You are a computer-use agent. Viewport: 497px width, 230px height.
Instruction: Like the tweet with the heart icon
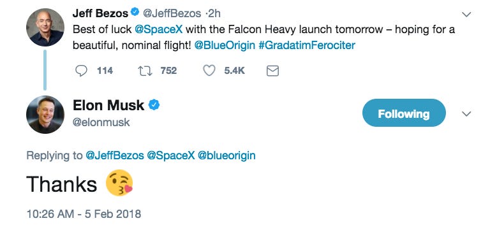click(x=209, y=71)
